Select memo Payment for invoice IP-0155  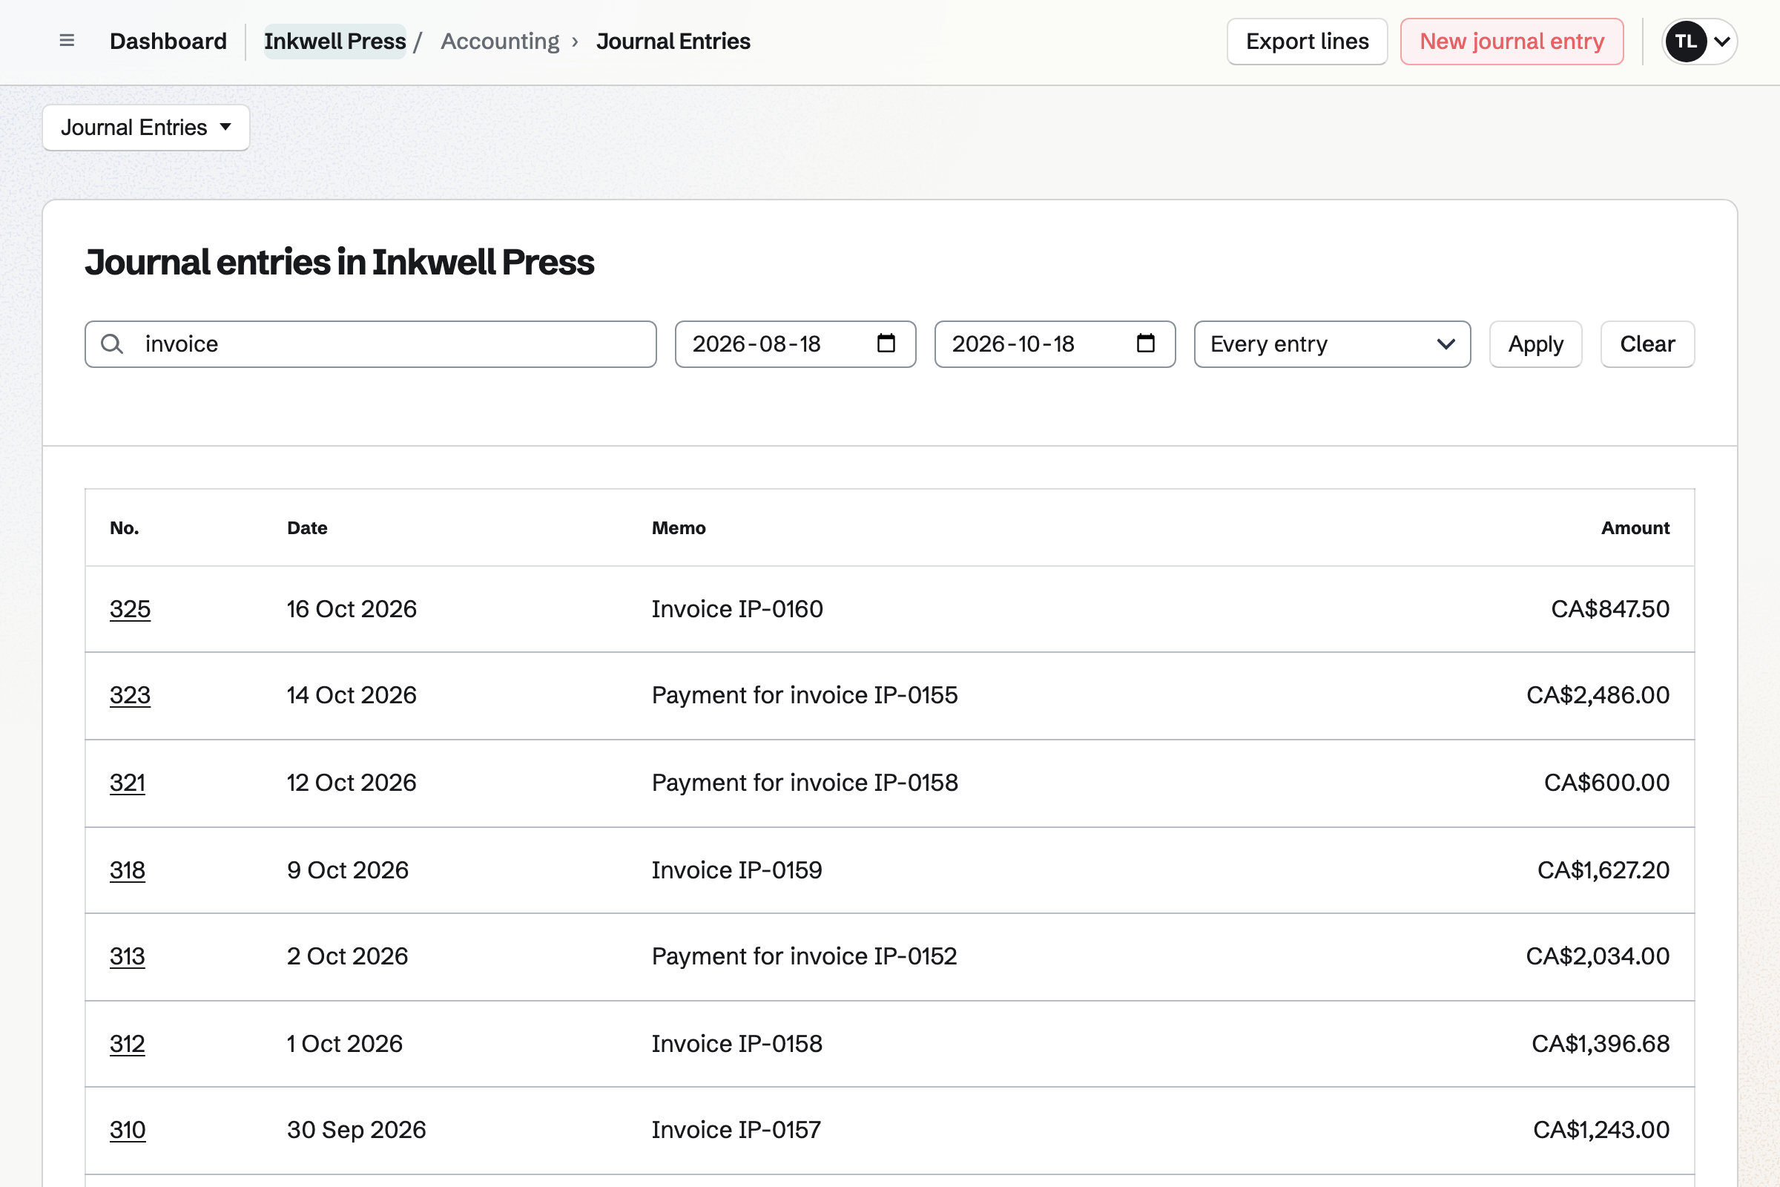click(x=805, y=696)
